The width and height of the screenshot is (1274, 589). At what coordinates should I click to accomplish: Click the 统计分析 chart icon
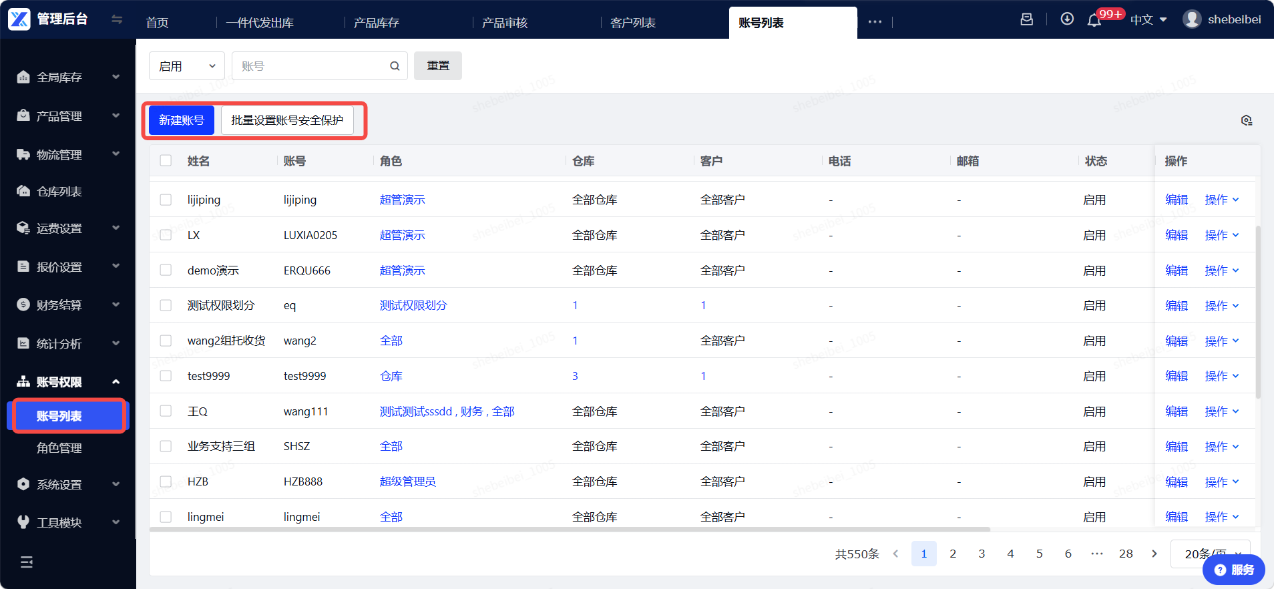[x=23, y=343]
